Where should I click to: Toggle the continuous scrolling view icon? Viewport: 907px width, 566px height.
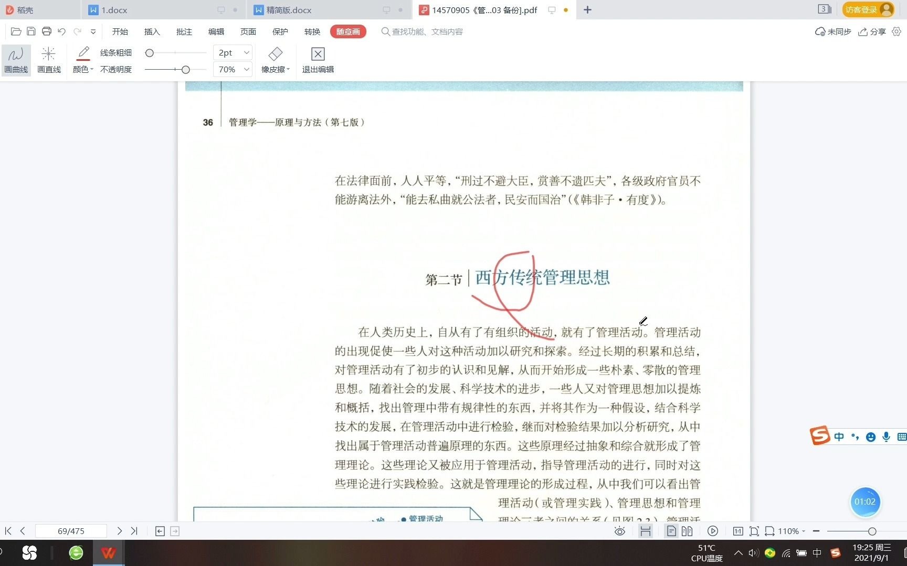[x=646, y=531]
